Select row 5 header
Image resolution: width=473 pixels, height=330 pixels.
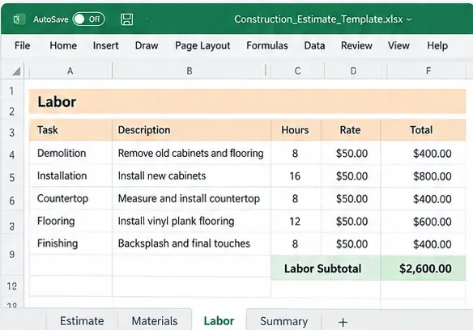(x=12, y=177)
